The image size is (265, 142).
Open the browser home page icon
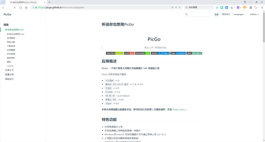(x=20, y=7)
